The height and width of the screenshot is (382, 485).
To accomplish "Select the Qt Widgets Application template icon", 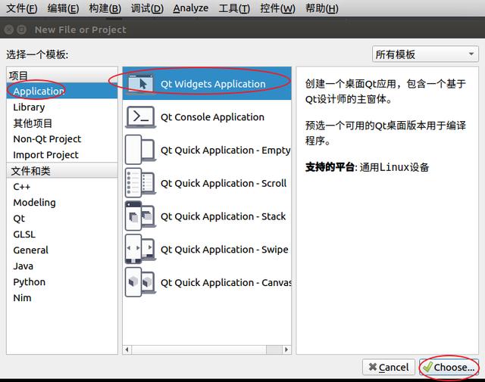I will pyautogui.click(x=140, y=84).
